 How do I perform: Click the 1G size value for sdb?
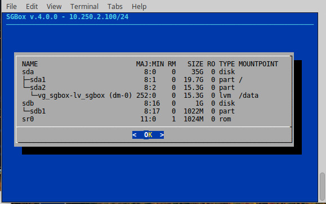[x=199, y=103]
